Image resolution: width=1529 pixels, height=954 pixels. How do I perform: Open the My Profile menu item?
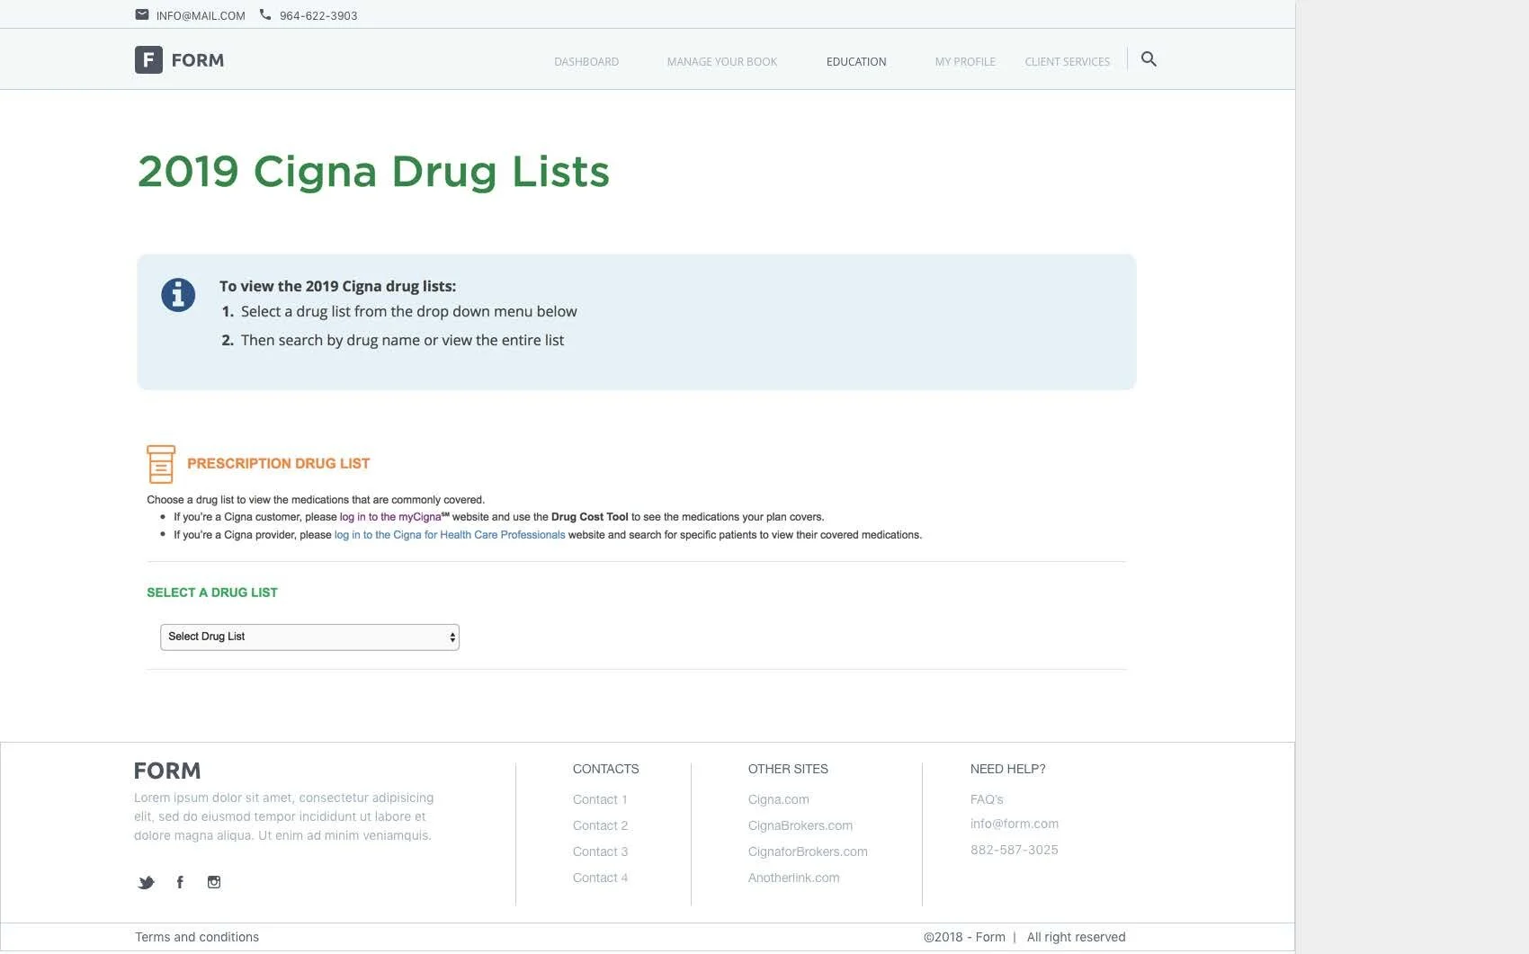click(x=965, y=62)
